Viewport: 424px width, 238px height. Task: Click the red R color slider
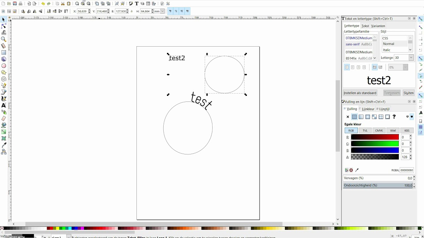(375, 137)
